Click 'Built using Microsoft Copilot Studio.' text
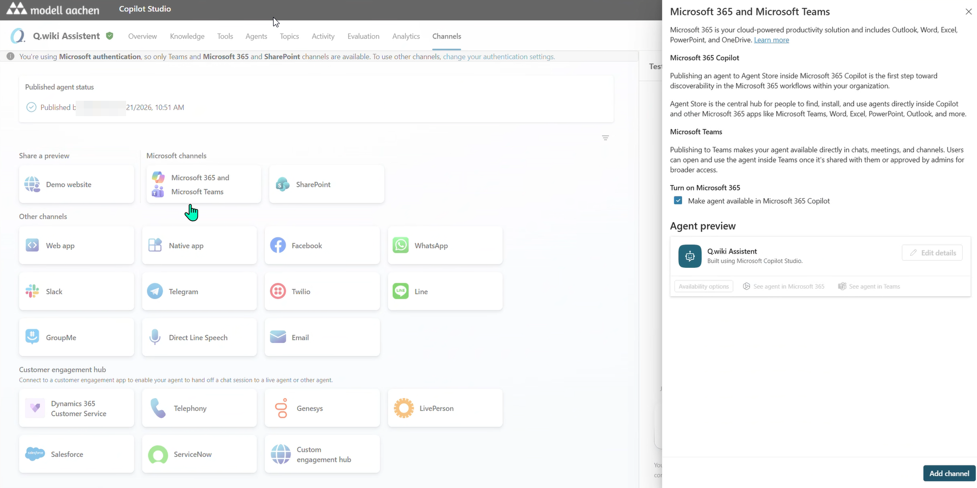This screenshot has width=977, height=488. point(754,261)
